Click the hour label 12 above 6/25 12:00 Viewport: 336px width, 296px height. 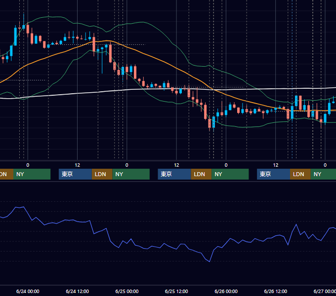click(x=176, y=165)
